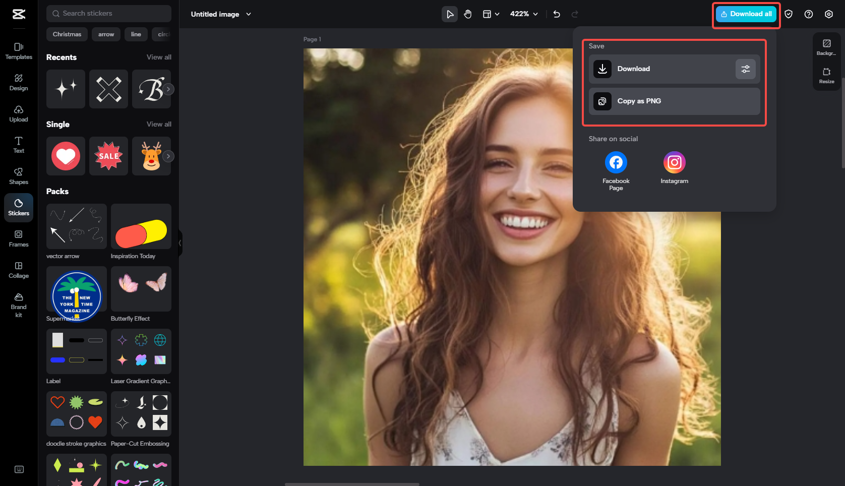Screen dimensions: 845x486
Task: Switch to the Templates sidebar tab
Action: (x=19, y=51)
